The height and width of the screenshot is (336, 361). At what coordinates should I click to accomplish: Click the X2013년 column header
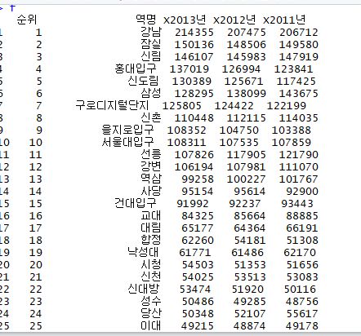tap(185, 20)
